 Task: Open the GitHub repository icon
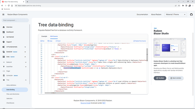point(191,14)
